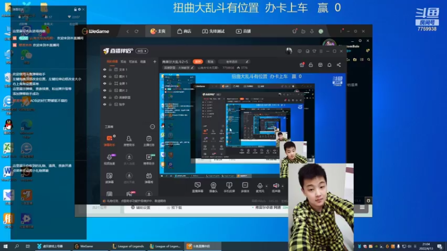Open the 弹幕助手 tool in the toolbox
The width and height of the screenshot is (447, 251).
click(x=109, y=141)
